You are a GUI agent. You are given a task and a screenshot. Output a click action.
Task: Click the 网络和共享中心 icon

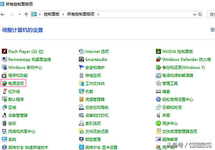tap(4, 131)
